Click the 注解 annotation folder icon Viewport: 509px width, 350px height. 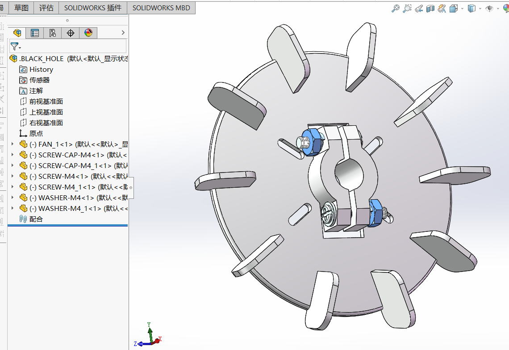click(23, 91)
